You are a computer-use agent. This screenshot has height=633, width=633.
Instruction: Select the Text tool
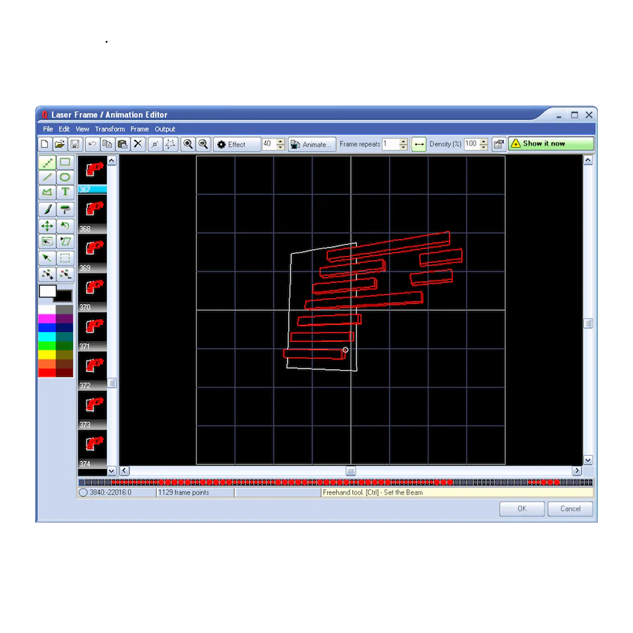coord(65,192)
